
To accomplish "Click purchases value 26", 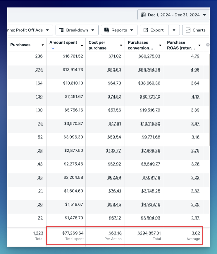I will click(x=40, y=204).
